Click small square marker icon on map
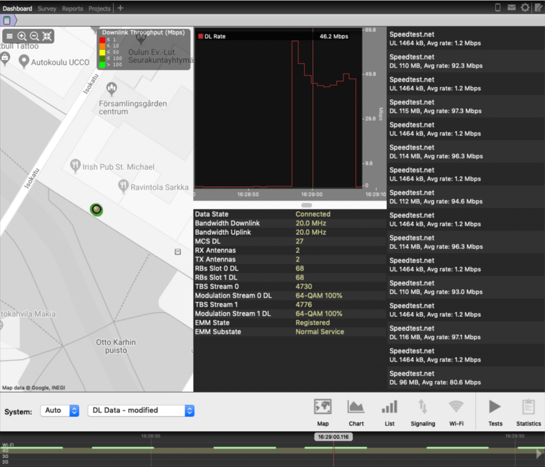545x467 pixels. click(x=178, y=252)
